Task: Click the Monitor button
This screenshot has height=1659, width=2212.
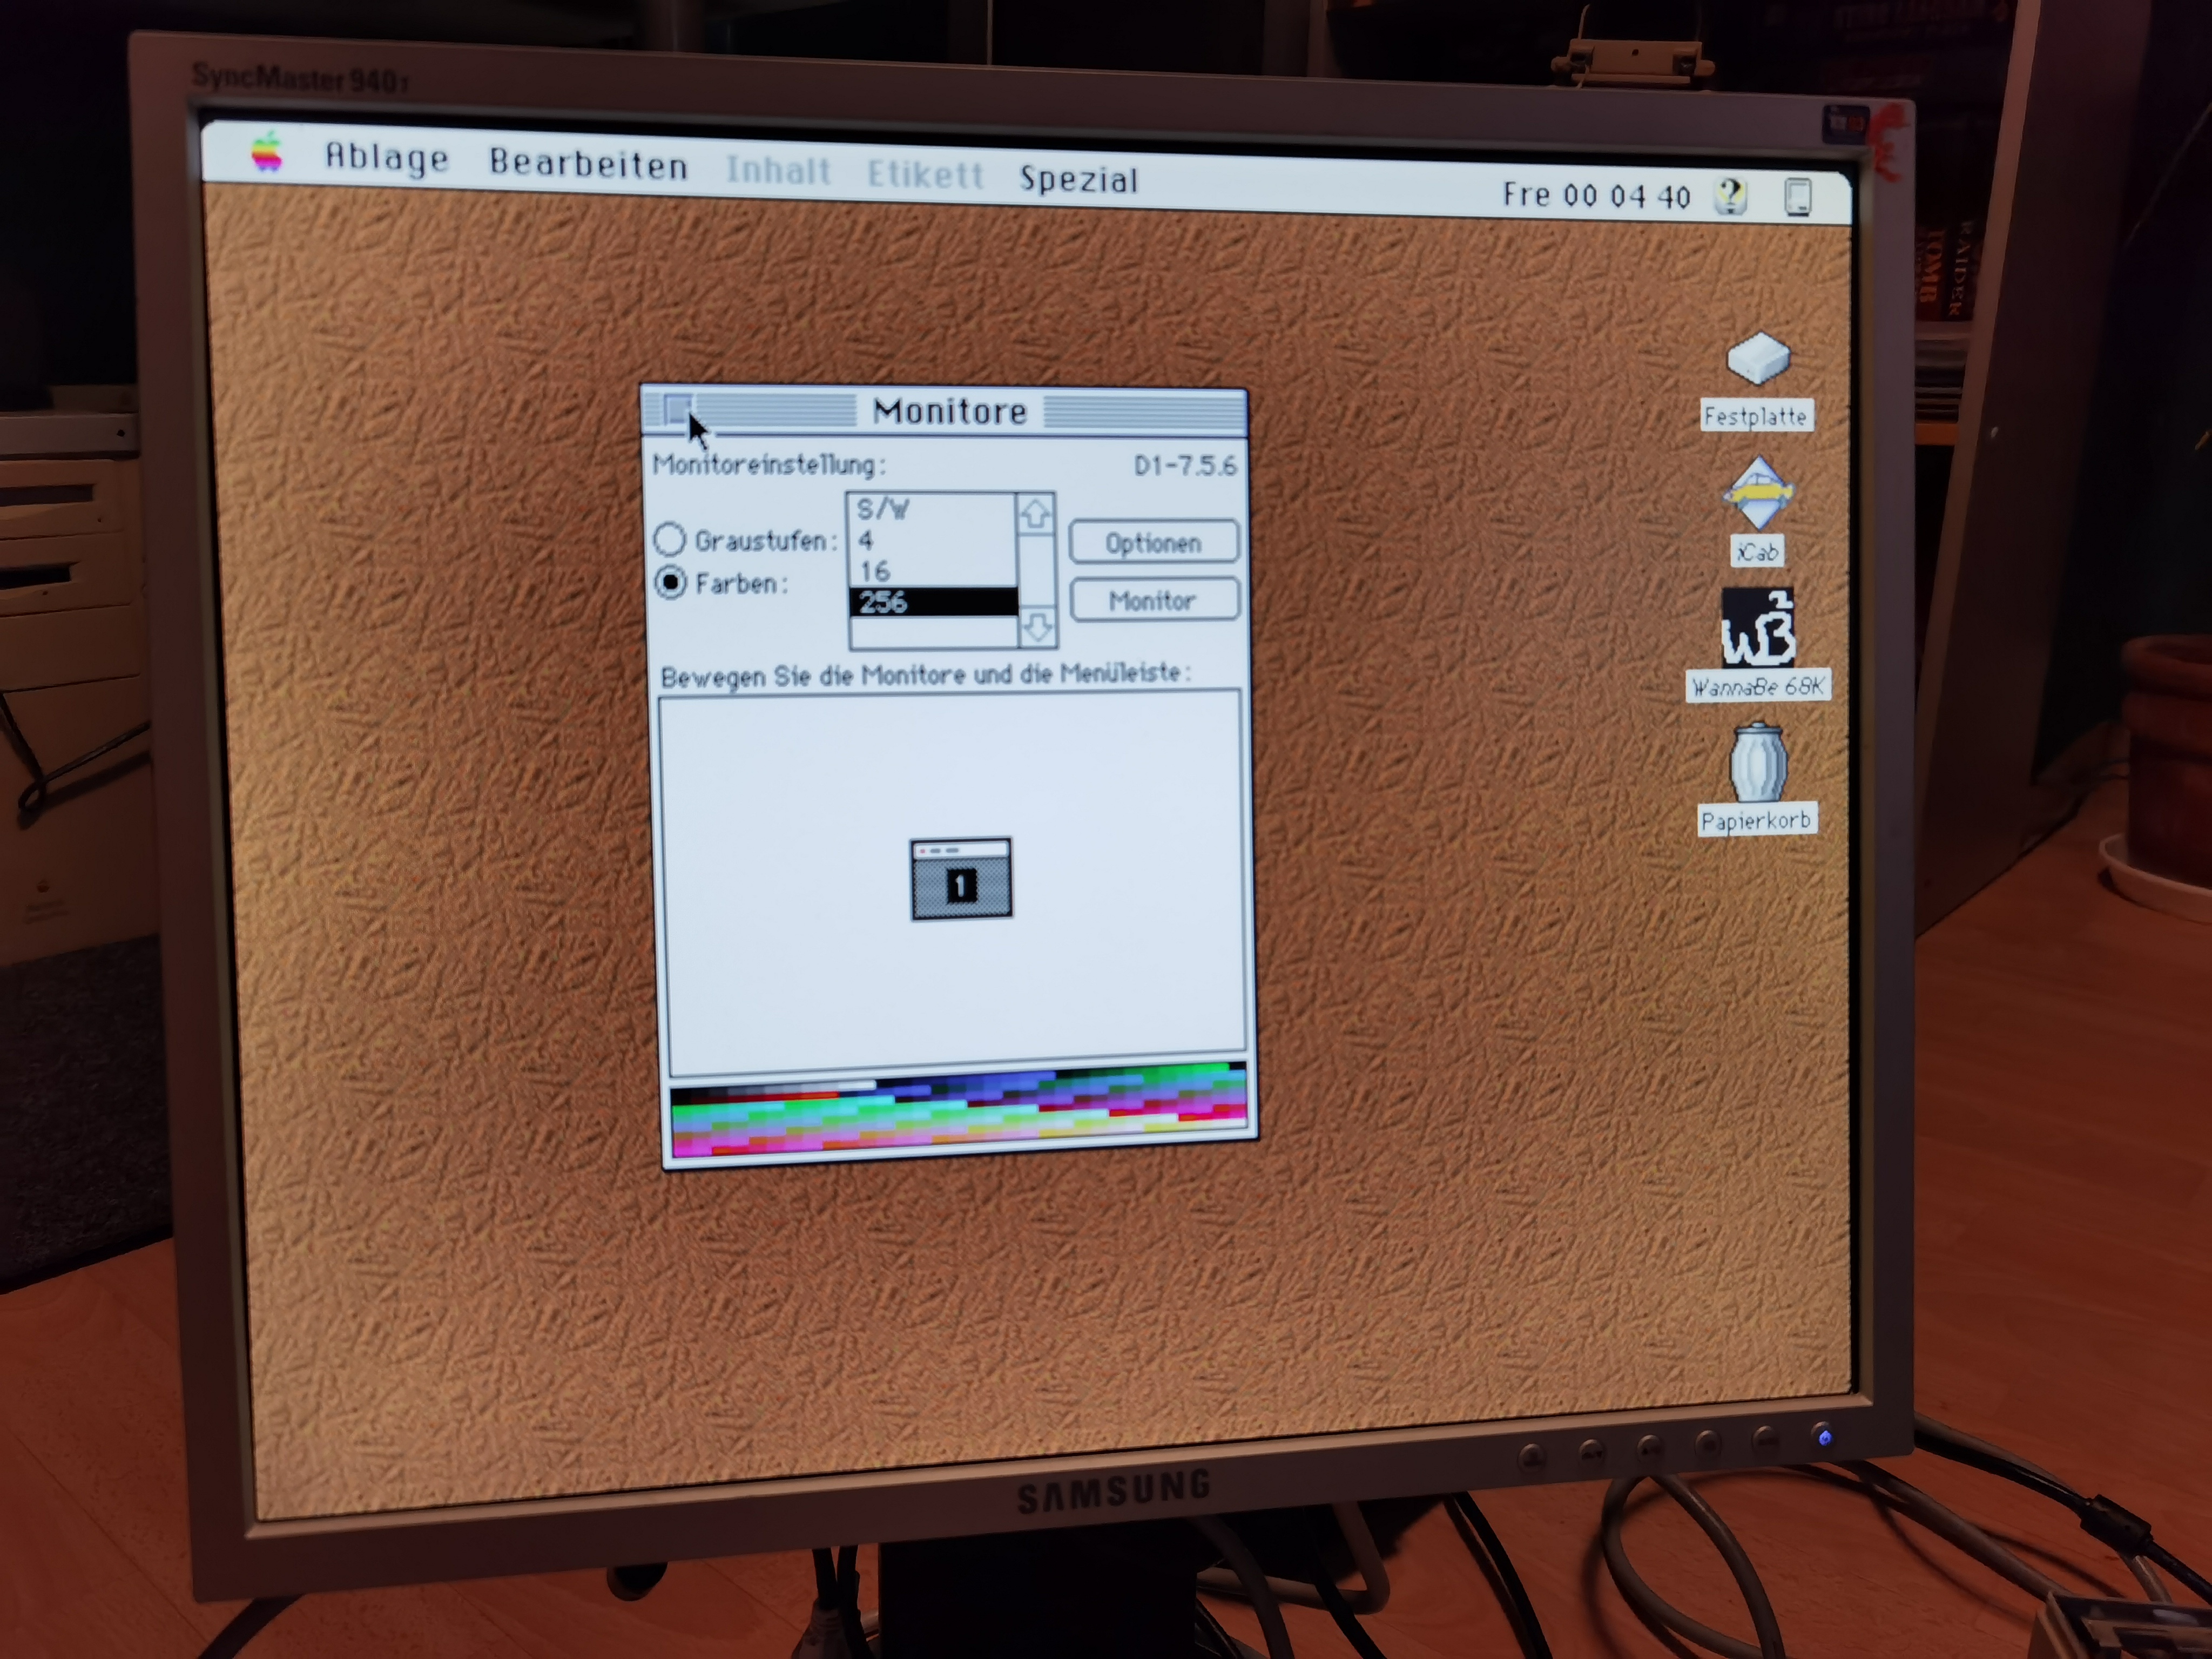Action: tap(1153, 600)
